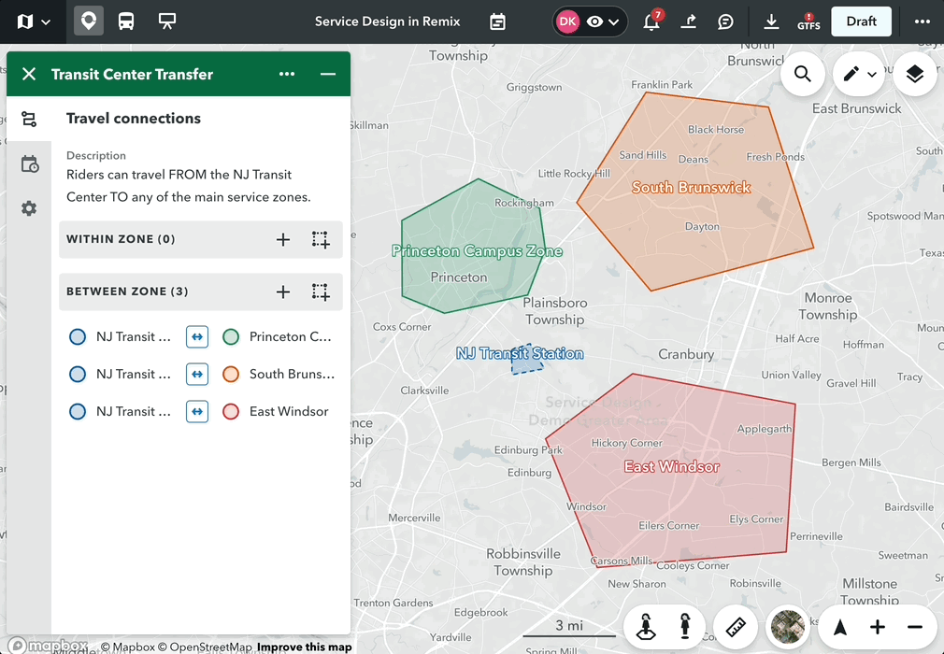Viewport: 944px width, 654px height.
Task: Open the comments speech bubble
Action: pyautogui.click(x=725, y=21)
